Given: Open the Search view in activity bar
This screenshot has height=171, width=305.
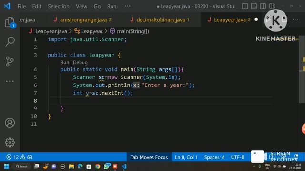Looking at the screenshot, I should 10,41.
